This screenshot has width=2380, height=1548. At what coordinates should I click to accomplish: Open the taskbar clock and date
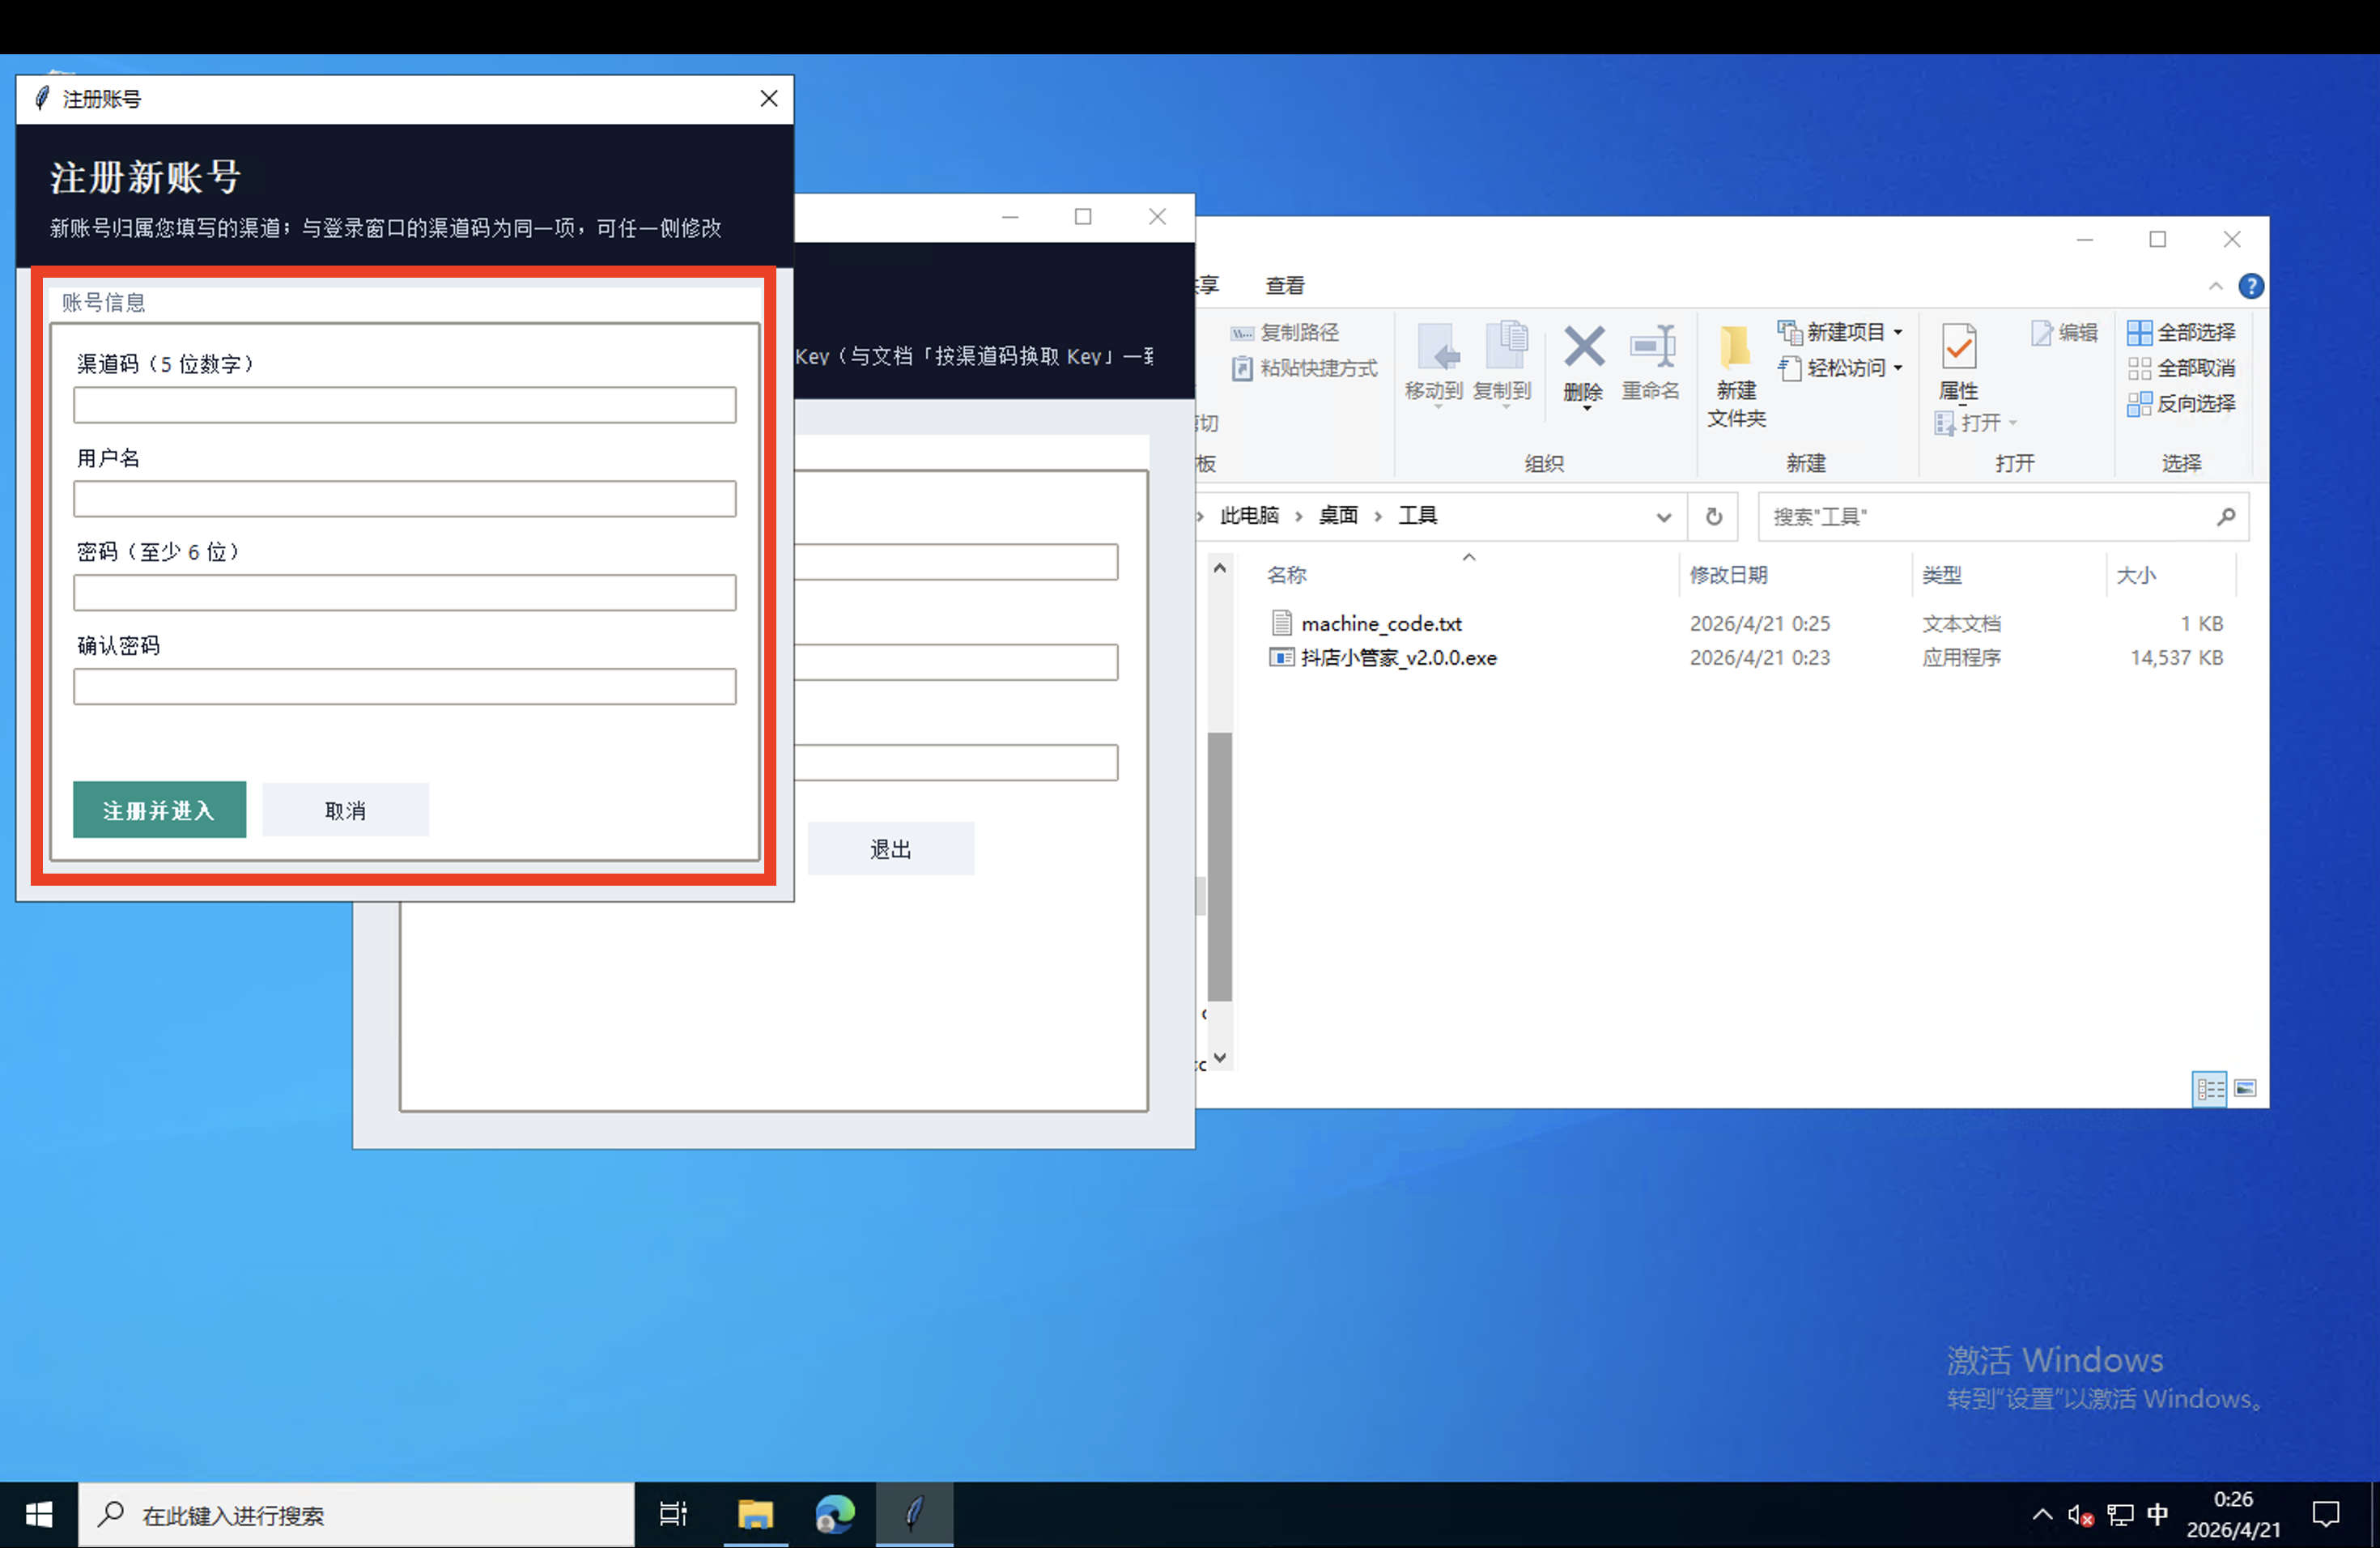[x=2233, y=1515]
